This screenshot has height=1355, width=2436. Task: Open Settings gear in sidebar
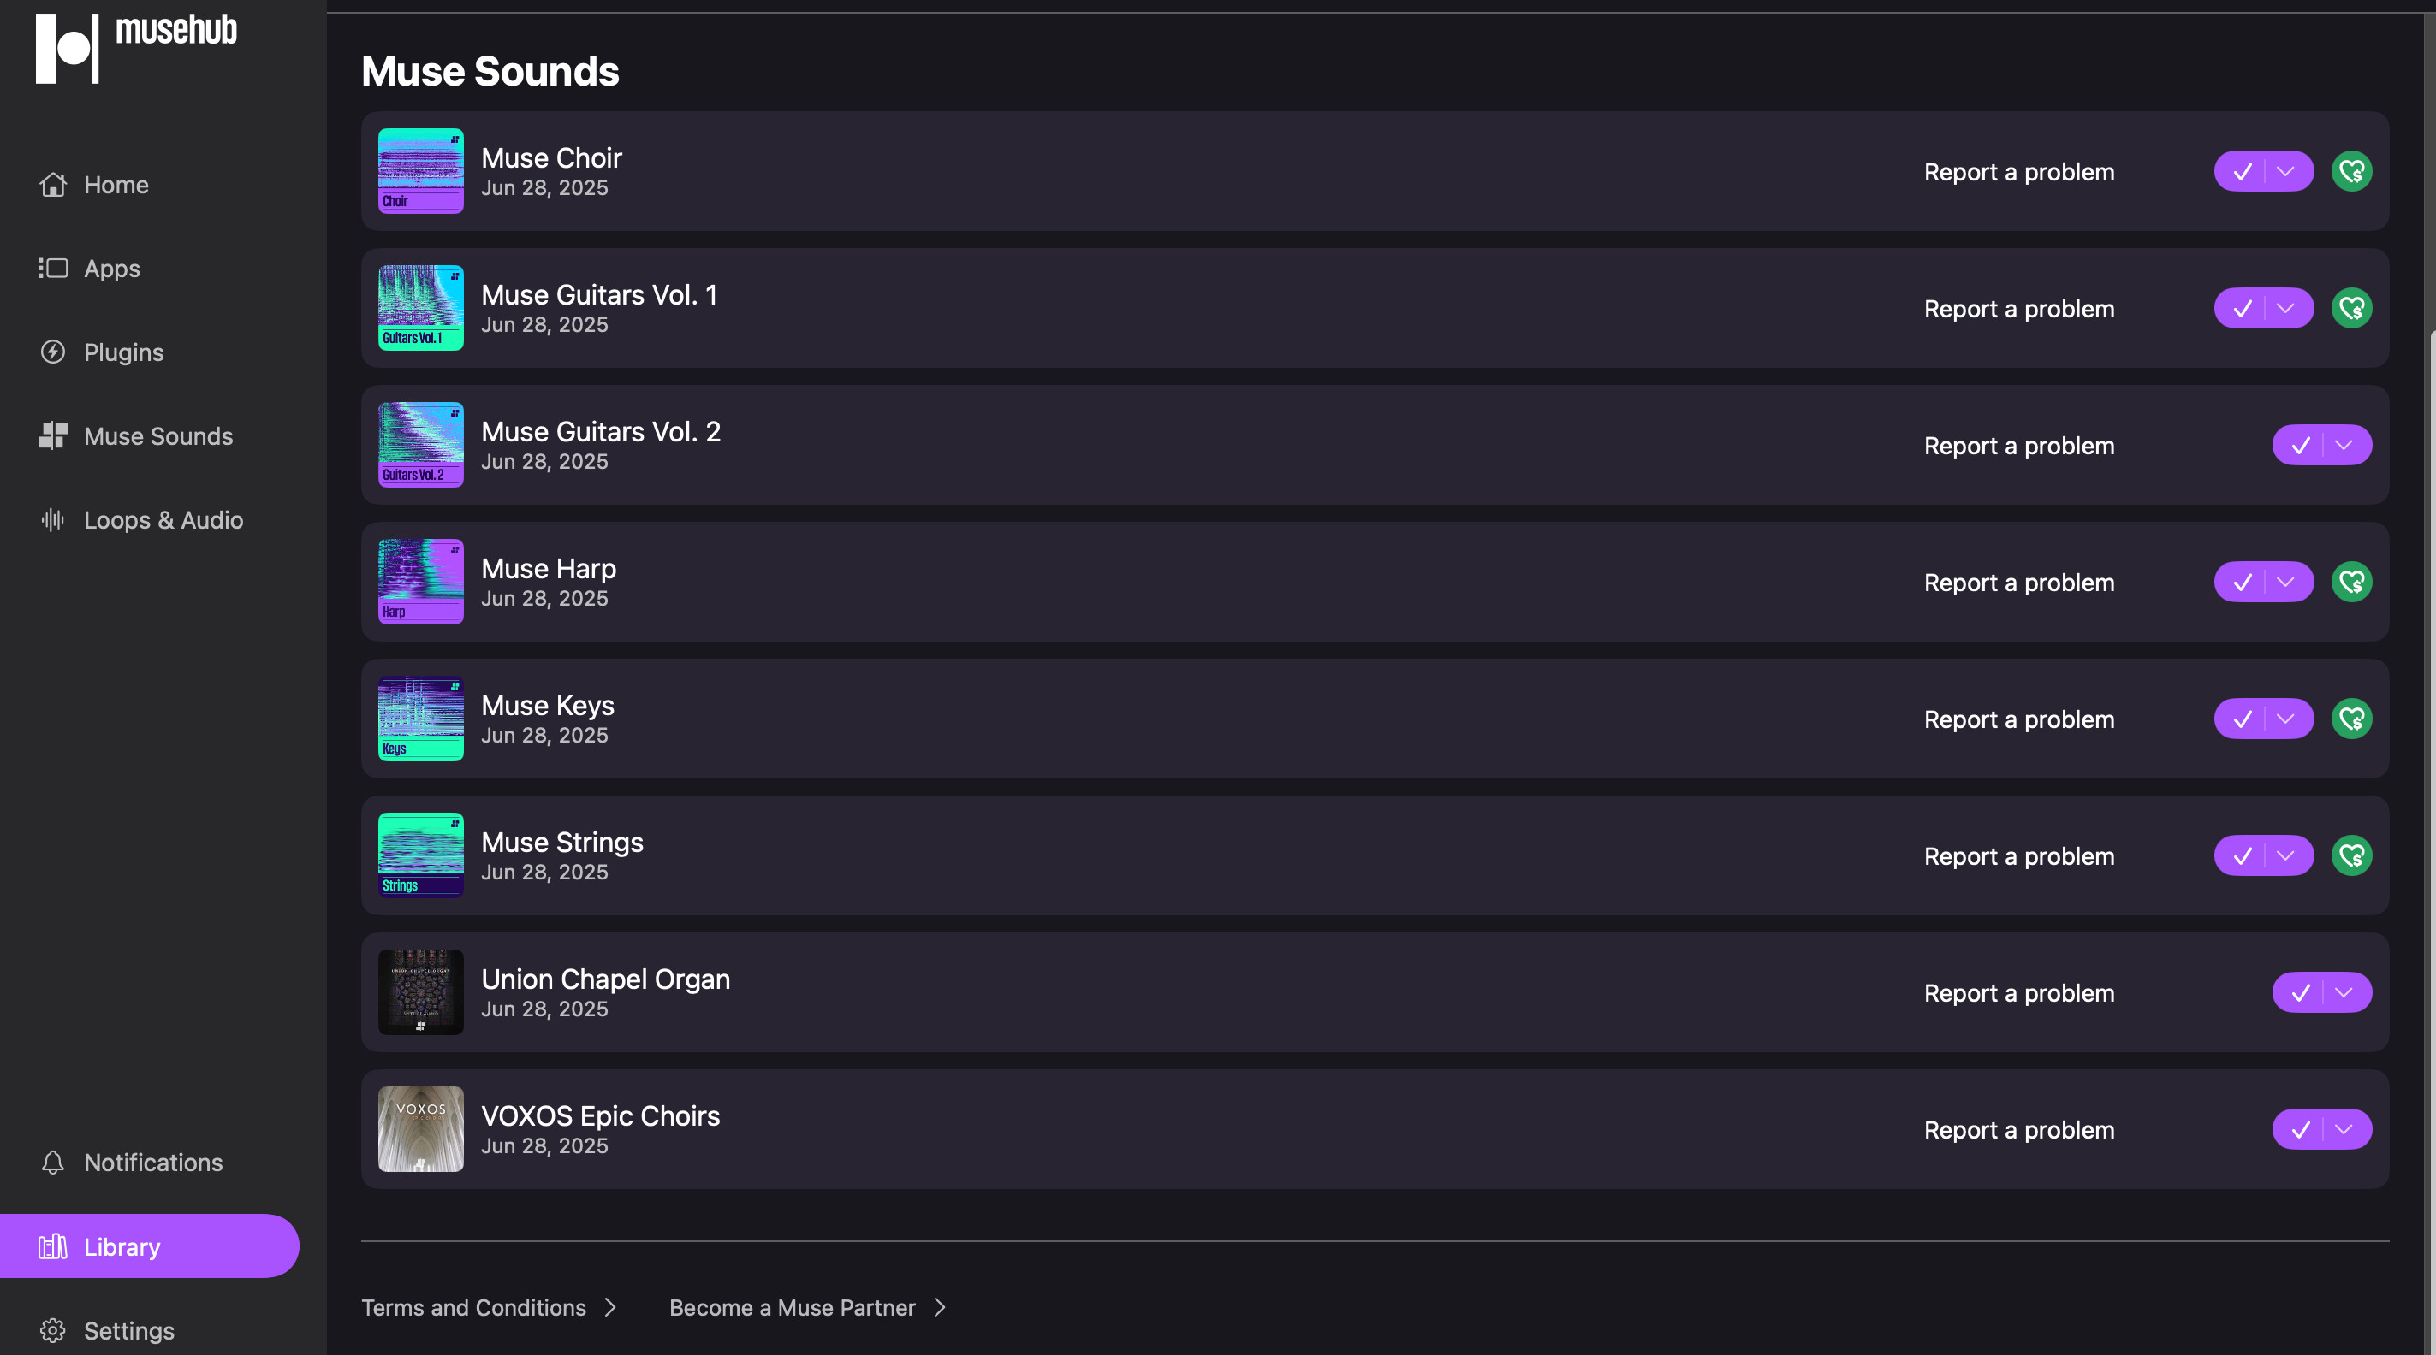pyautogui.click(x=53, y=1330)
